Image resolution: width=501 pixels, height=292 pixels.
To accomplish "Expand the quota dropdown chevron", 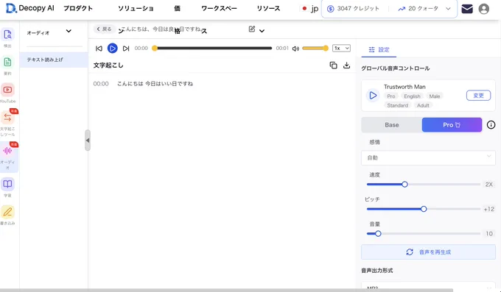I will pos(448,9).
